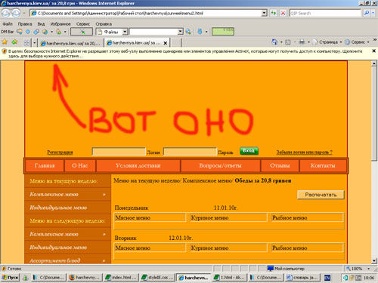Click the Логин input field
Viewport: 378px width, 283px height.
tap(119, 152)
